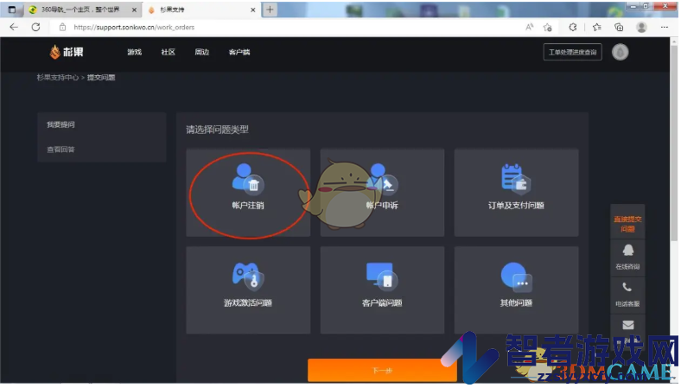Add this page to favorites with the star icon
Image resolution: width=681 pixels, height=388 pixels.
[x=548, y=28]
